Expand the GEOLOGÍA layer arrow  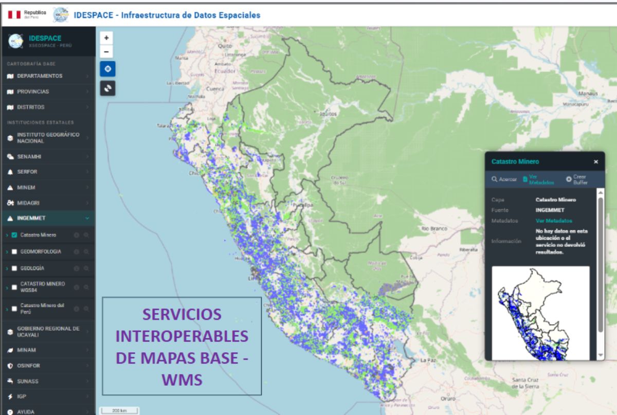pyautogui.click(x=7, y=268)
